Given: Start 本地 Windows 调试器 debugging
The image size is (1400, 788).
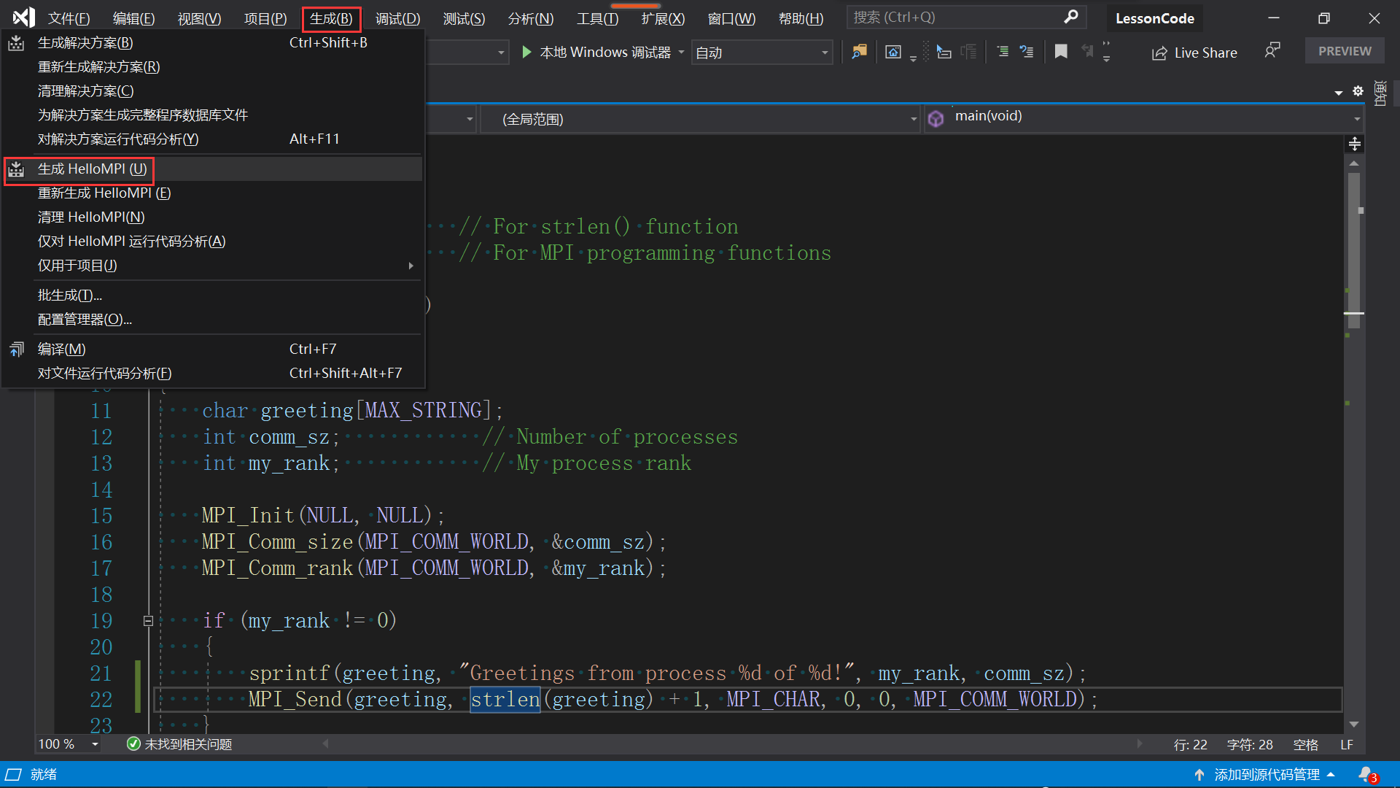Looking at the screenshot, I should coord(596,53).
